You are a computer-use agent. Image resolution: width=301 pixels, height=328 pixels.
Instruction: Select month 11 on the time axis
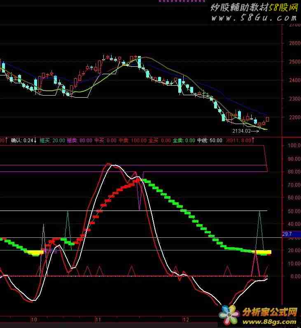[98, 320]
